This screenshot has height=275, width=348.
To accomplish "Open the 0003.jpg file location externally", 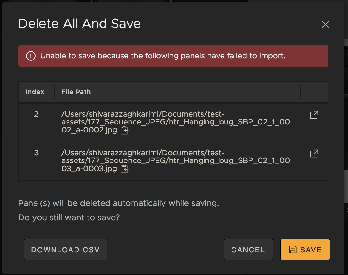I will pyautogui.click(x=314, y=154).
